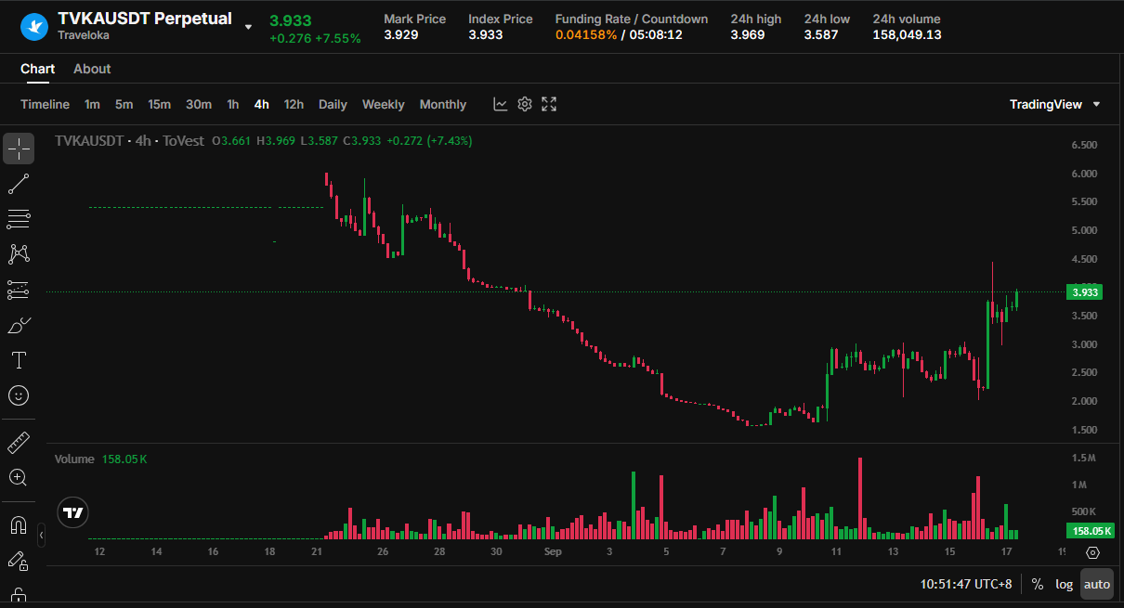Expand the TVKAUSDT Perpetual pair dropdown
Viewport: 1124px width, 608px height.
(x=248, y=27)
